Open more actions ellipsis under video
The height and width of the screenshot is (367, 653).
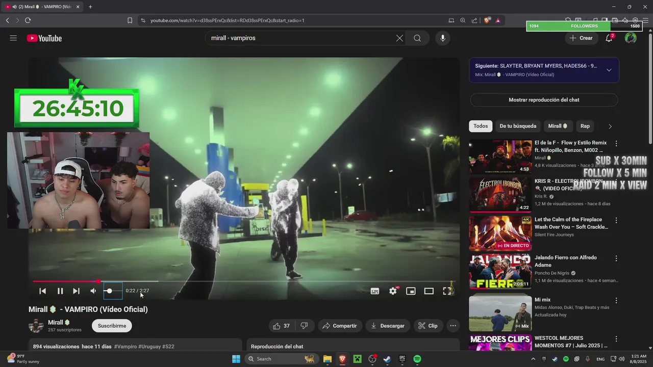point(453,326)
